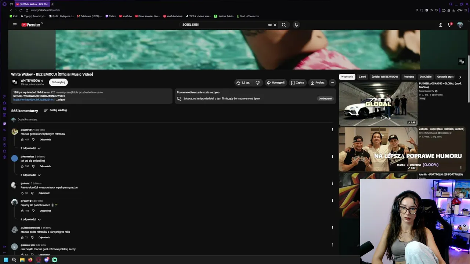The width and height of the screenshot is (470, 264).
Task: Open the whitewidow.lnk.to streaming link
Action: pos(34,100)
